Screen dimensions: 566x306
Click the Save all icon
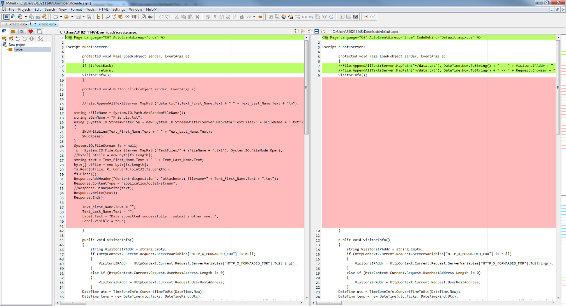click(x=89, y=17)
